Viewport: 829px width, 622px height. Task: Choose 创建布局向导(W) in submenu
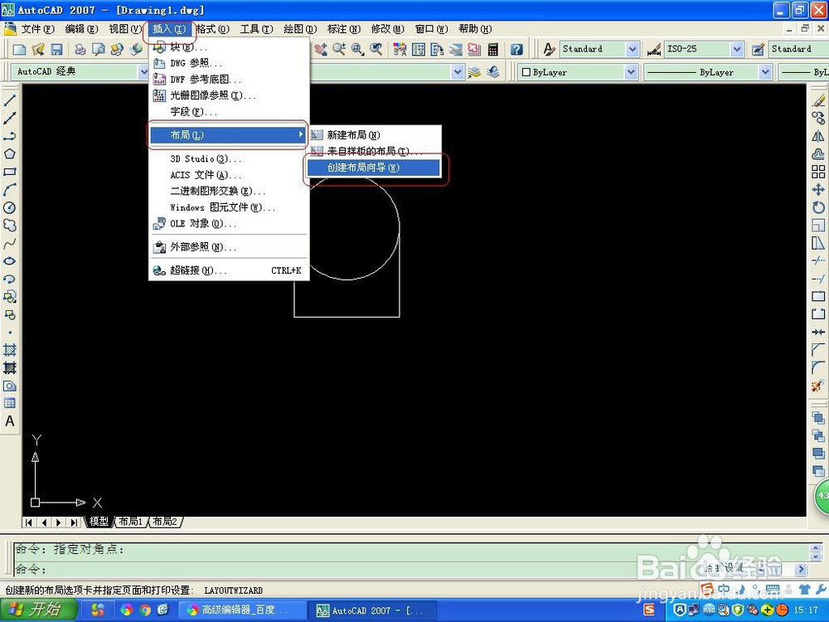point(373,168)
